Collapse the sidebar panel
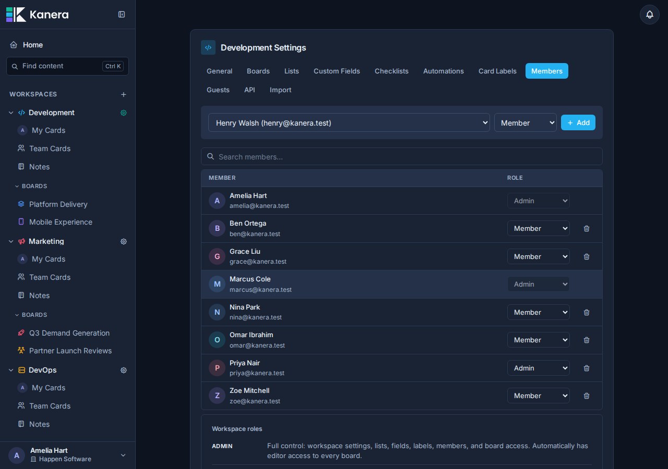 click(122, 15)
